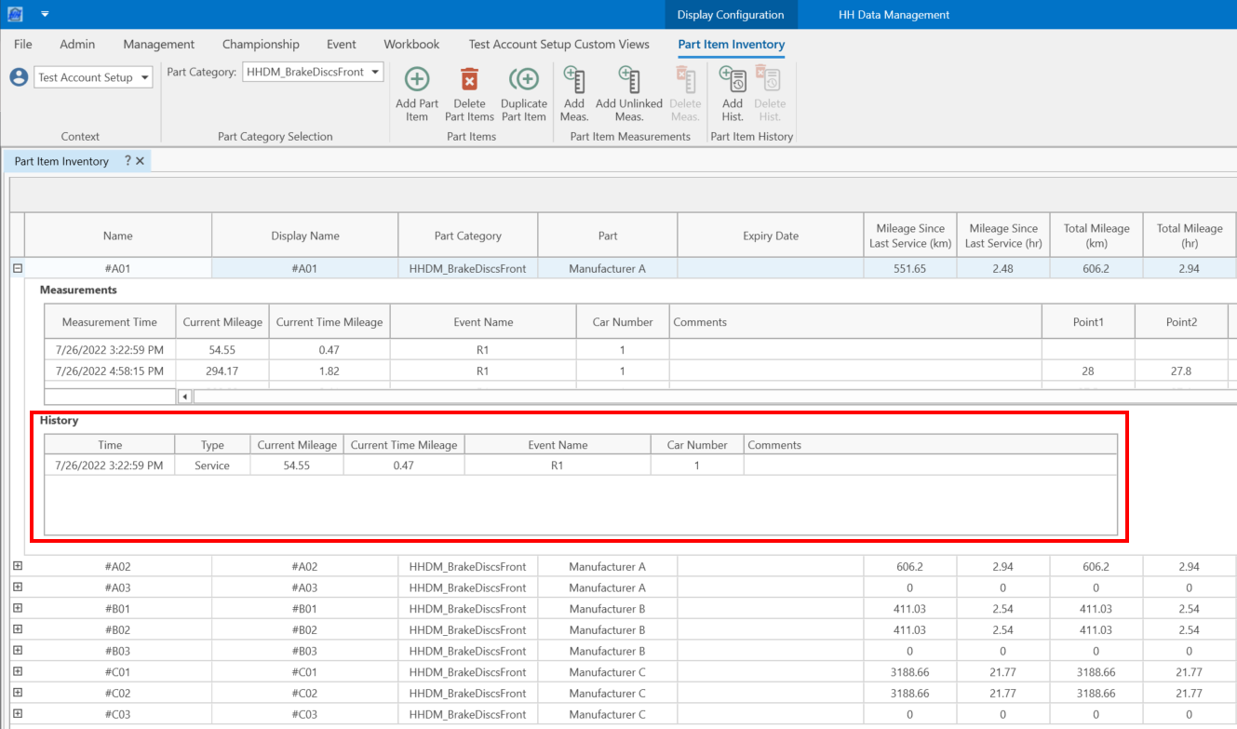Close the Part Item Inventory document tab
This screenshot has height=729, width=1237.
click(x=141, y=161)
